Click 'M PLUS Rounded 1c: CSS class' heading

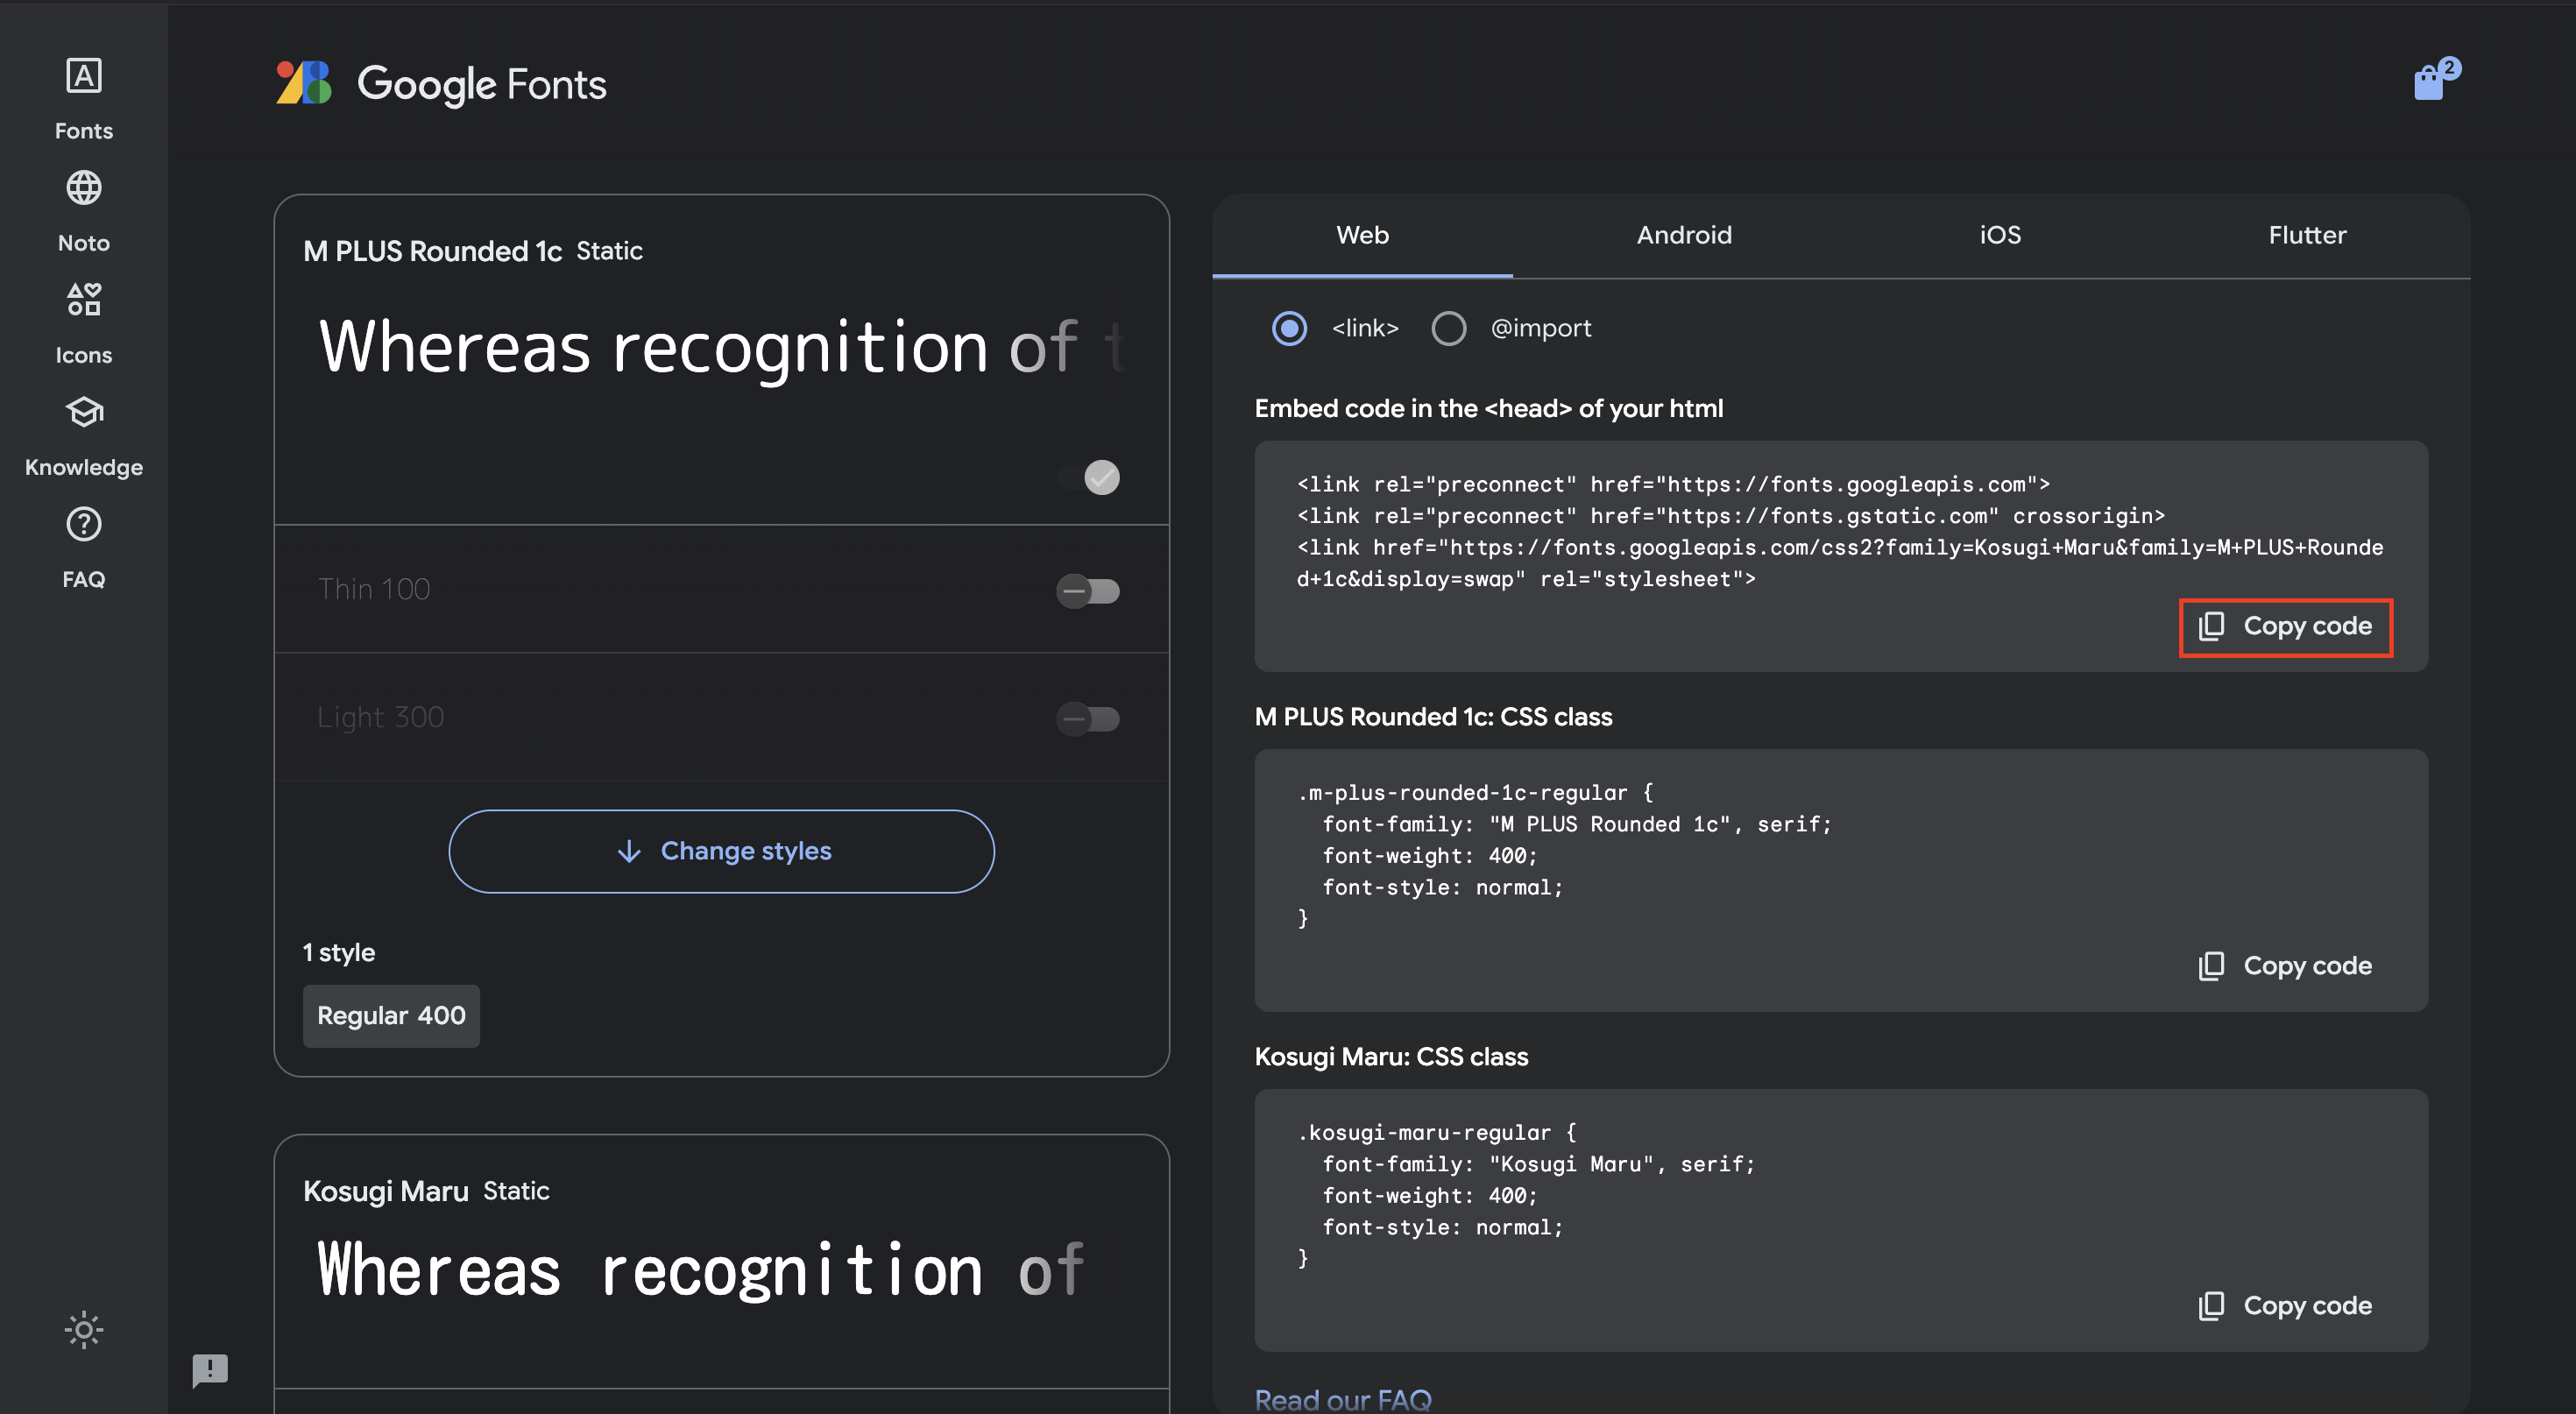1433,717
